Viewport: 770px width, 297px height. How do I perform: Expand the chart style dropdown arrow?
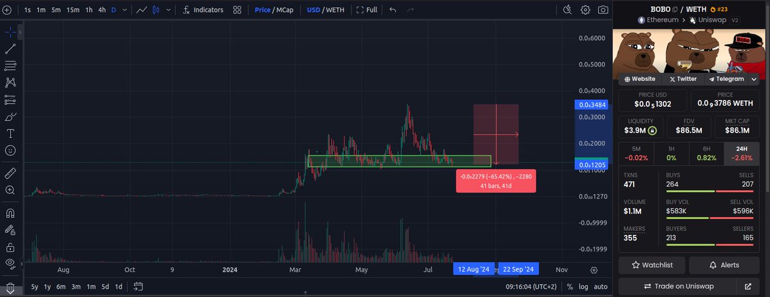168,10
